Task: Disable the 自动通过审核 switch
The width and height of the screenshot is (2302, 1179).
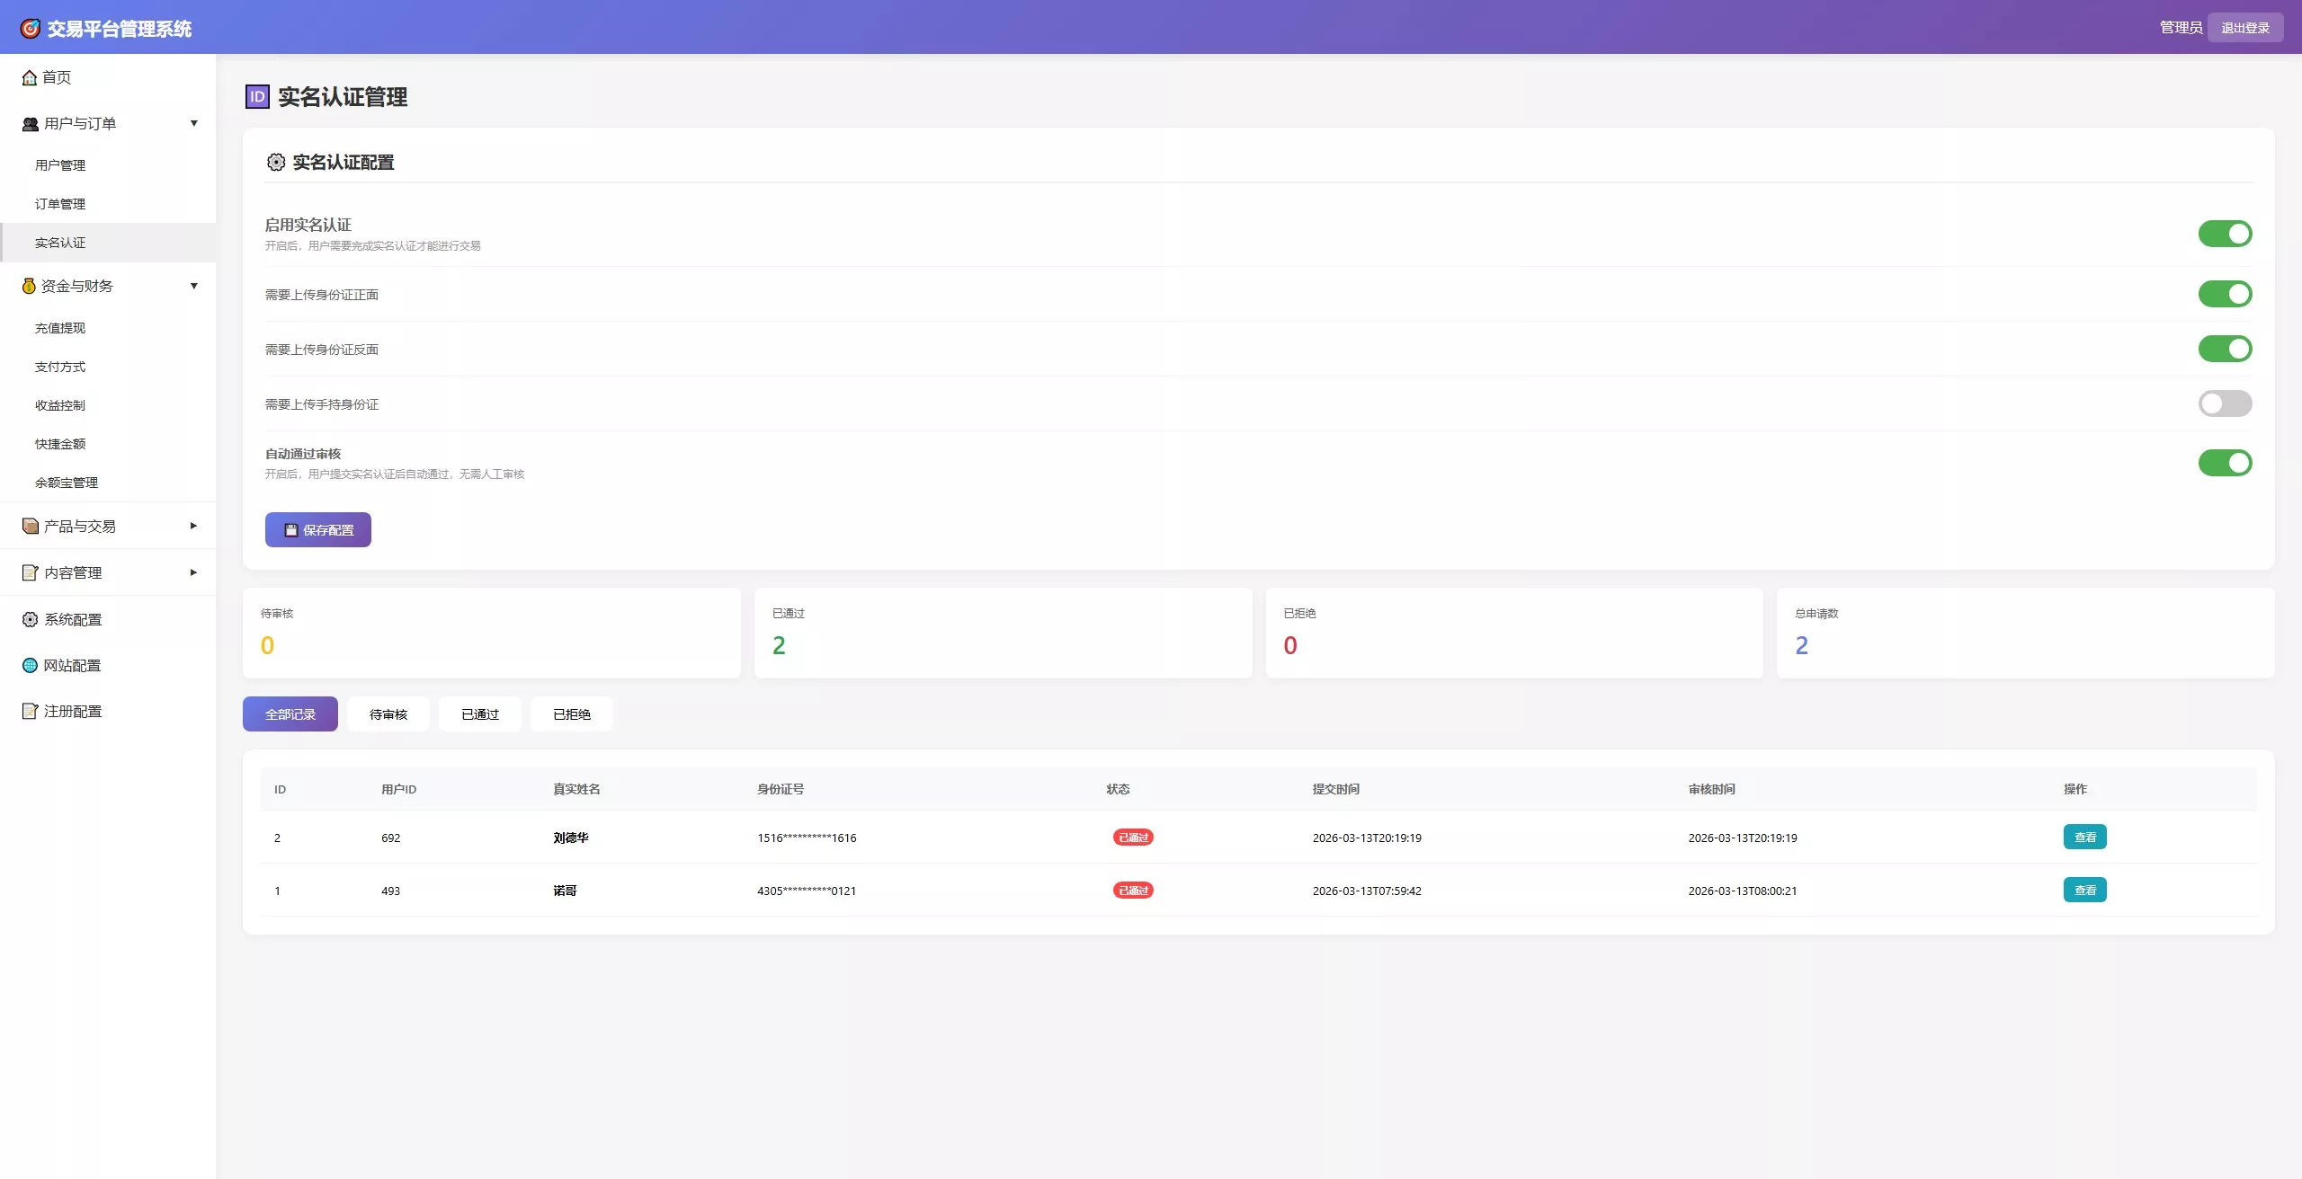Action: click(x=2224, y=463)
